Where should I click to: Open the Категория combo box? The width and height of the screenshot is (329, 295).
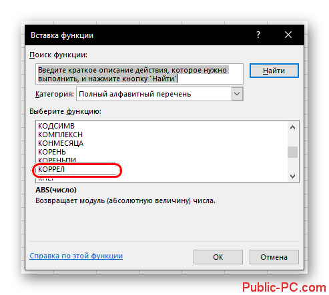click(159, 94)
